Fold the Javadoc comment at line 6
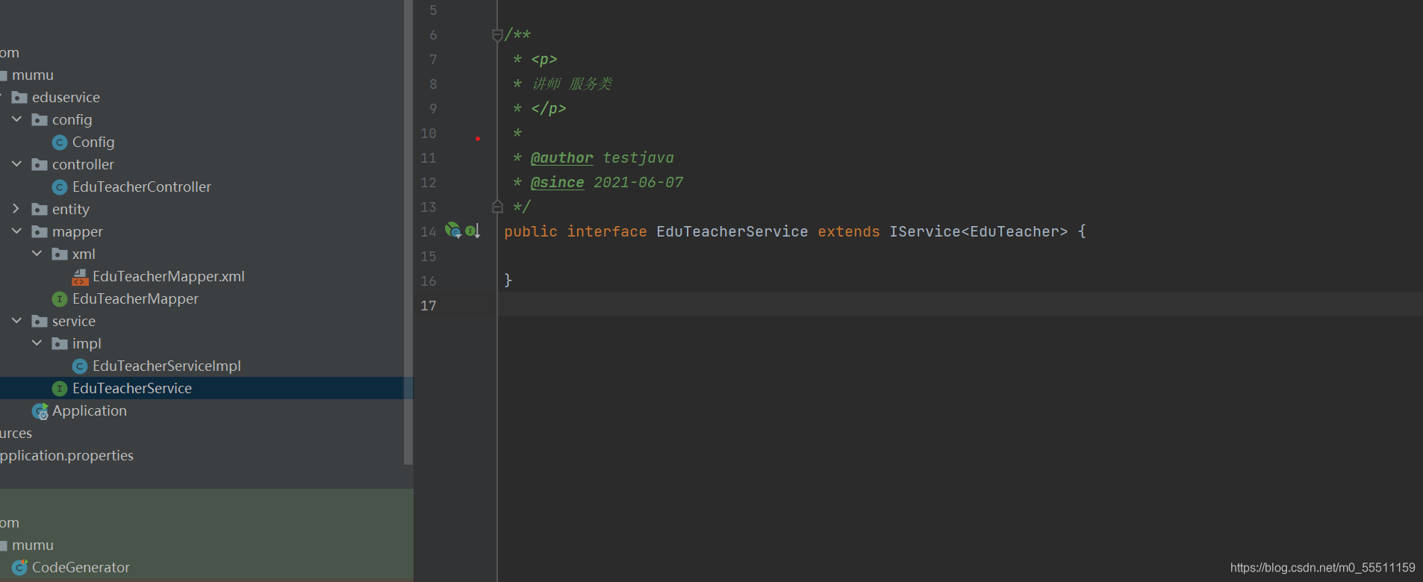The height and width of the screenshot is (582, 1423). pyautogui.click(x=497, y=35)
